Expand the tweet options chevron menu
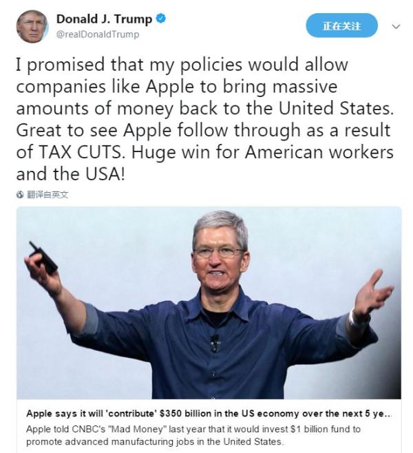 [396, 27]
